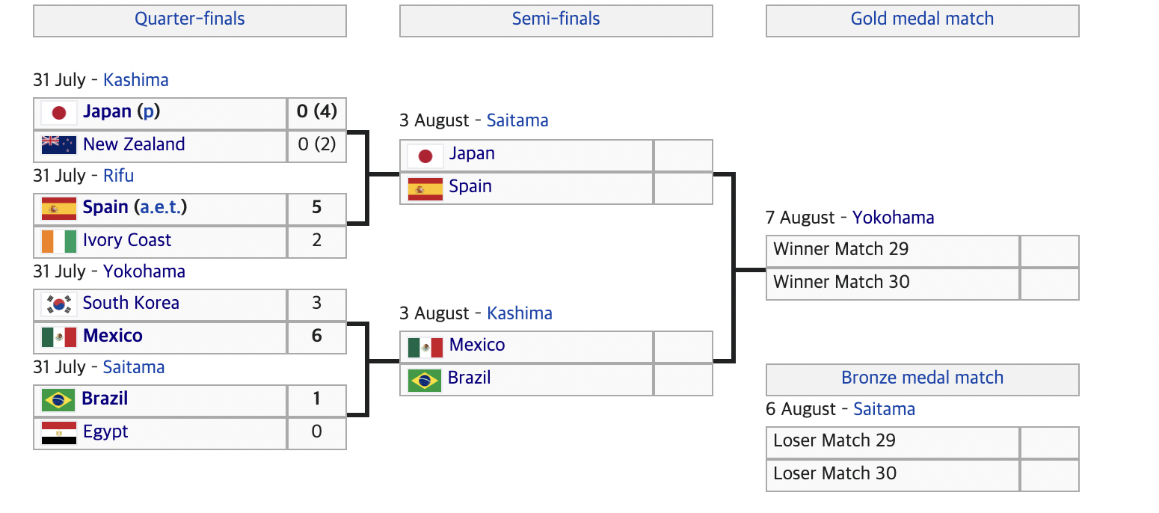This screenshot has height=513, width=1159.
Task: Open Yokohama link for 7 August
Action: coord(894,218)
